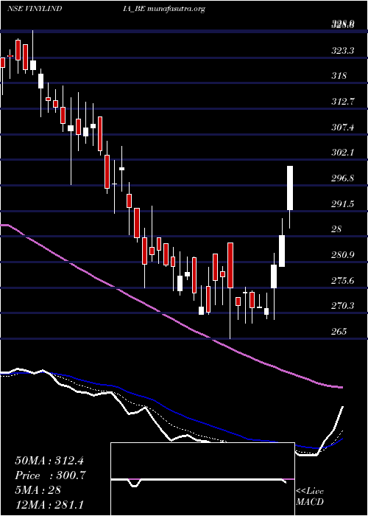Screen dimensions: 368x516
Task: Click the <<Live MACD label
Action: [310, 497]
